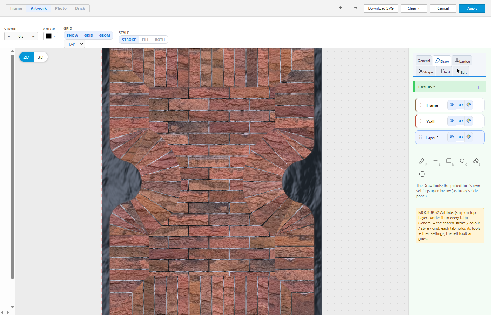Decrease the stroke width with minus
This screenshot has height=315, width=491.
pos(9,36)
